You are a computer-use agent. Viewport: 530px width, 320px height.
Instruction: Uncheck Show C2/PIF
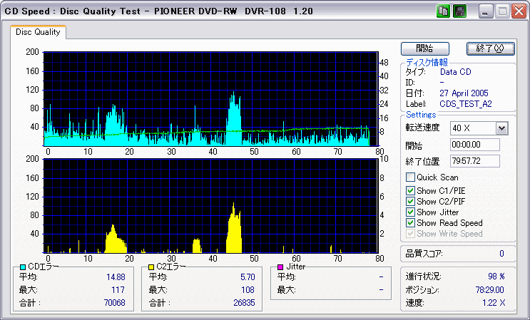(x=410, y=202)
